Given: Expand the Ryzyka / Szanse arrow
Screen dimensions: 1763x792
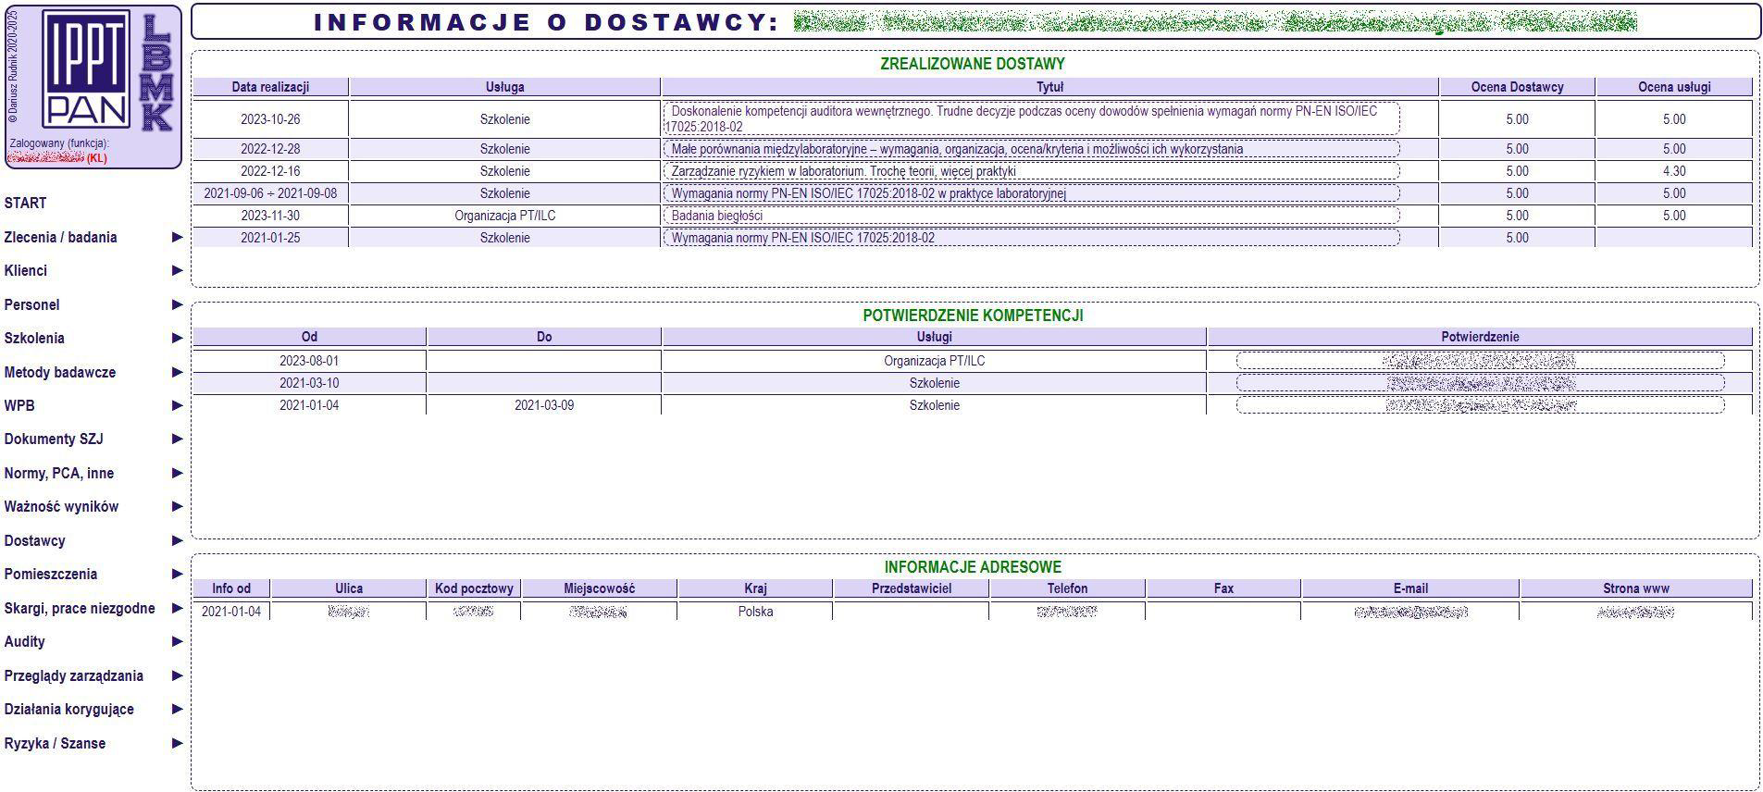Looking at the screenshot, I should pyautogui.click(x=177, y=744).
